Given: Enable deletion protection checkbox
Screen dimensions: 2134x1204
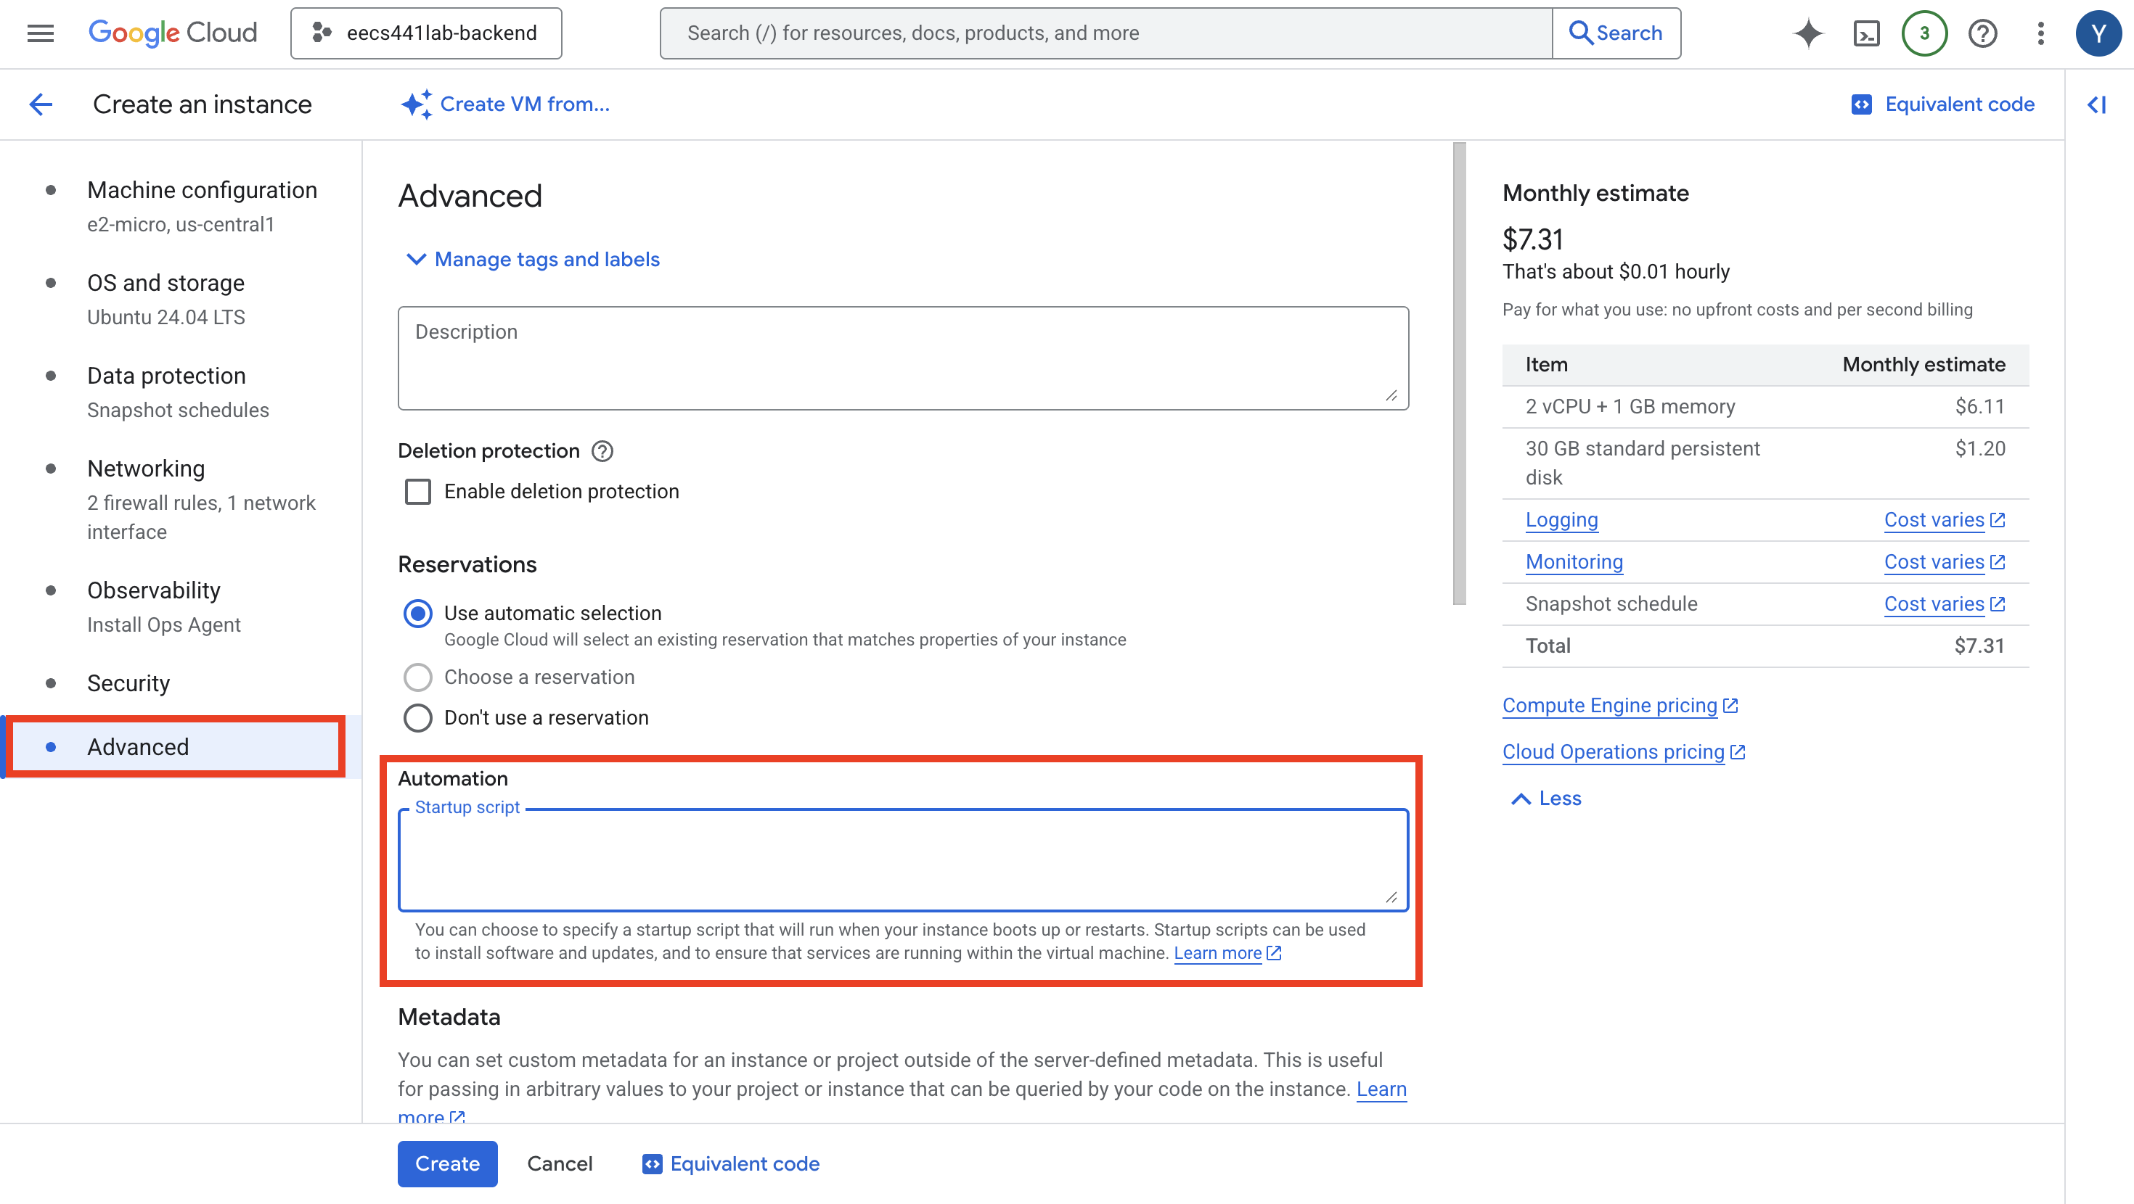Looking at the screenshot, I should pos(417,492).
